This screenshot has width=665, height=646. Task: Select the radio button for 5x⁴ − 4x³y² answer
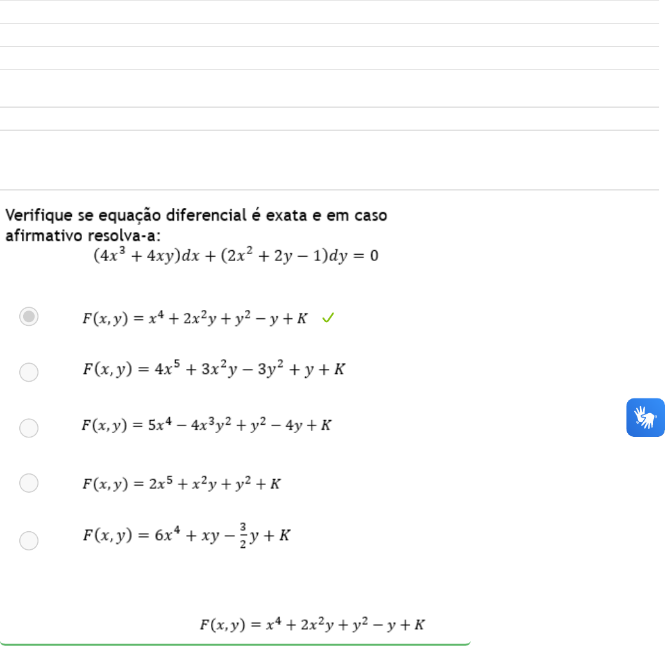pos(29,428)
